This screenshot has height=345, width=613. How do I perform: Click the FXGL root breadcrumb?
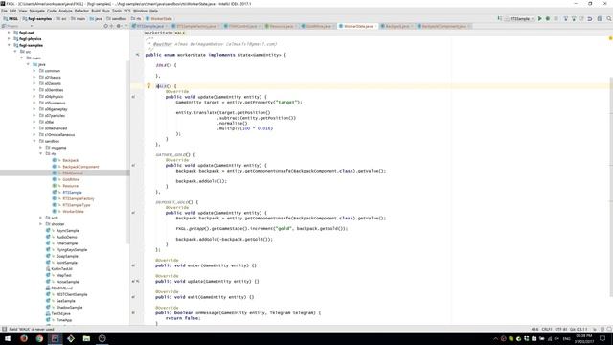(11, 18)
